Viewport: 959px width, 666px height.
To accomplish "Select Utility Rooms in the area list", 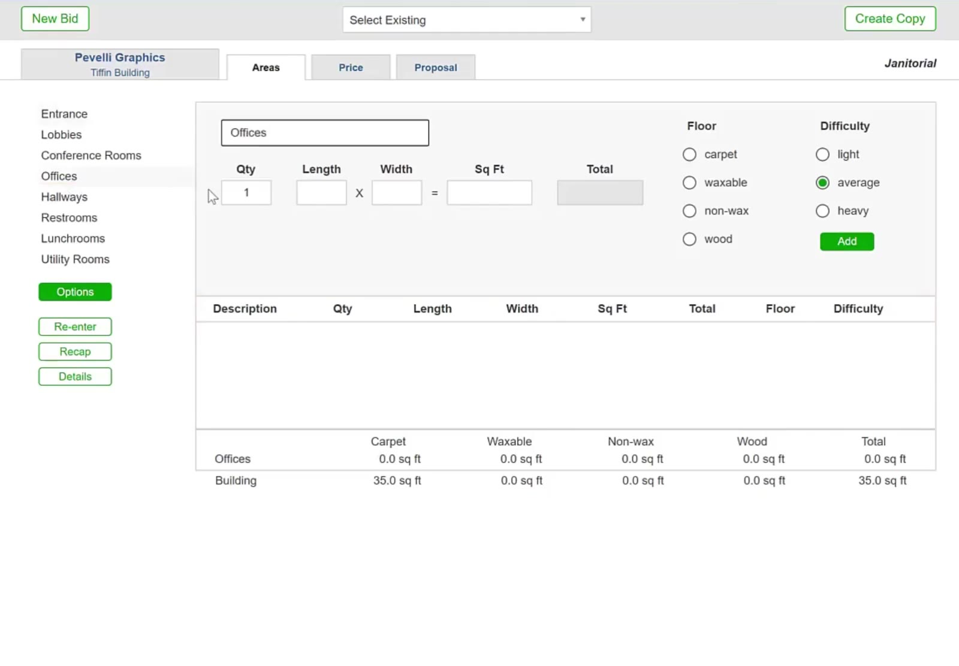I will pyautogui.click(x=75, y=259).
